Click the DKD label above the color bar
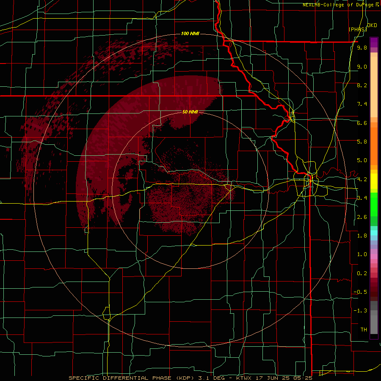 click(372, 25)
